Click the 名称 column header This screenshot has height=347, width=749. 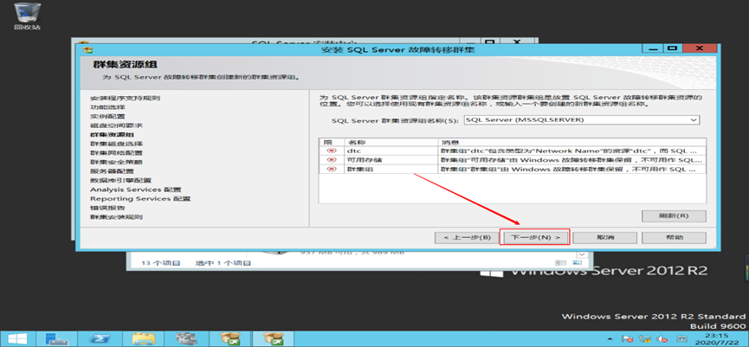coord(391,142)
